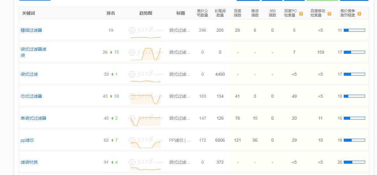Click the 竞价竞争激烈程度 column header text
This screenshot has height=175, width=377.
pos(348,13)
